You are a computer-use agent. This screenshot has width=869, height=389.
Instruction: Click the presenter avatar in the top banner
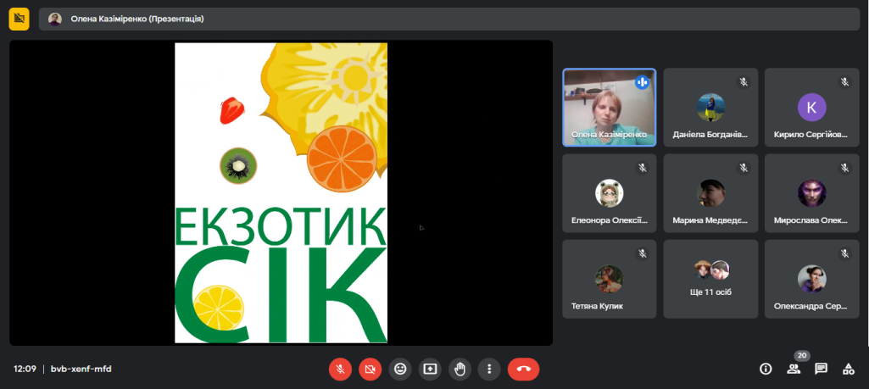coord(55,19)
